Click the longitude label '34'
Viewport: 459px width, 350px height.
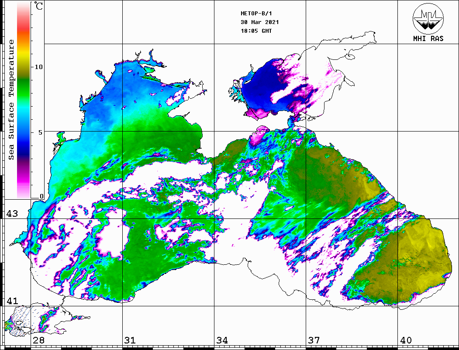click(222, 340)
